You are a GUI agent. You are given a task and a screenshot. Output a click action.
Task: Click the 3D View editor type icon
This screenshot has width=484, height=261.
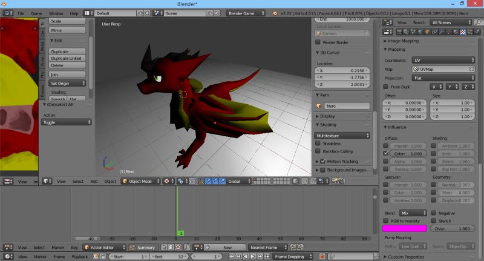click(47, 181)
